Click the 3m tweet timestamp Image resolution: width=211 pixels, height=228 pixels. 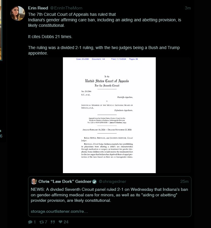[188, 8]
